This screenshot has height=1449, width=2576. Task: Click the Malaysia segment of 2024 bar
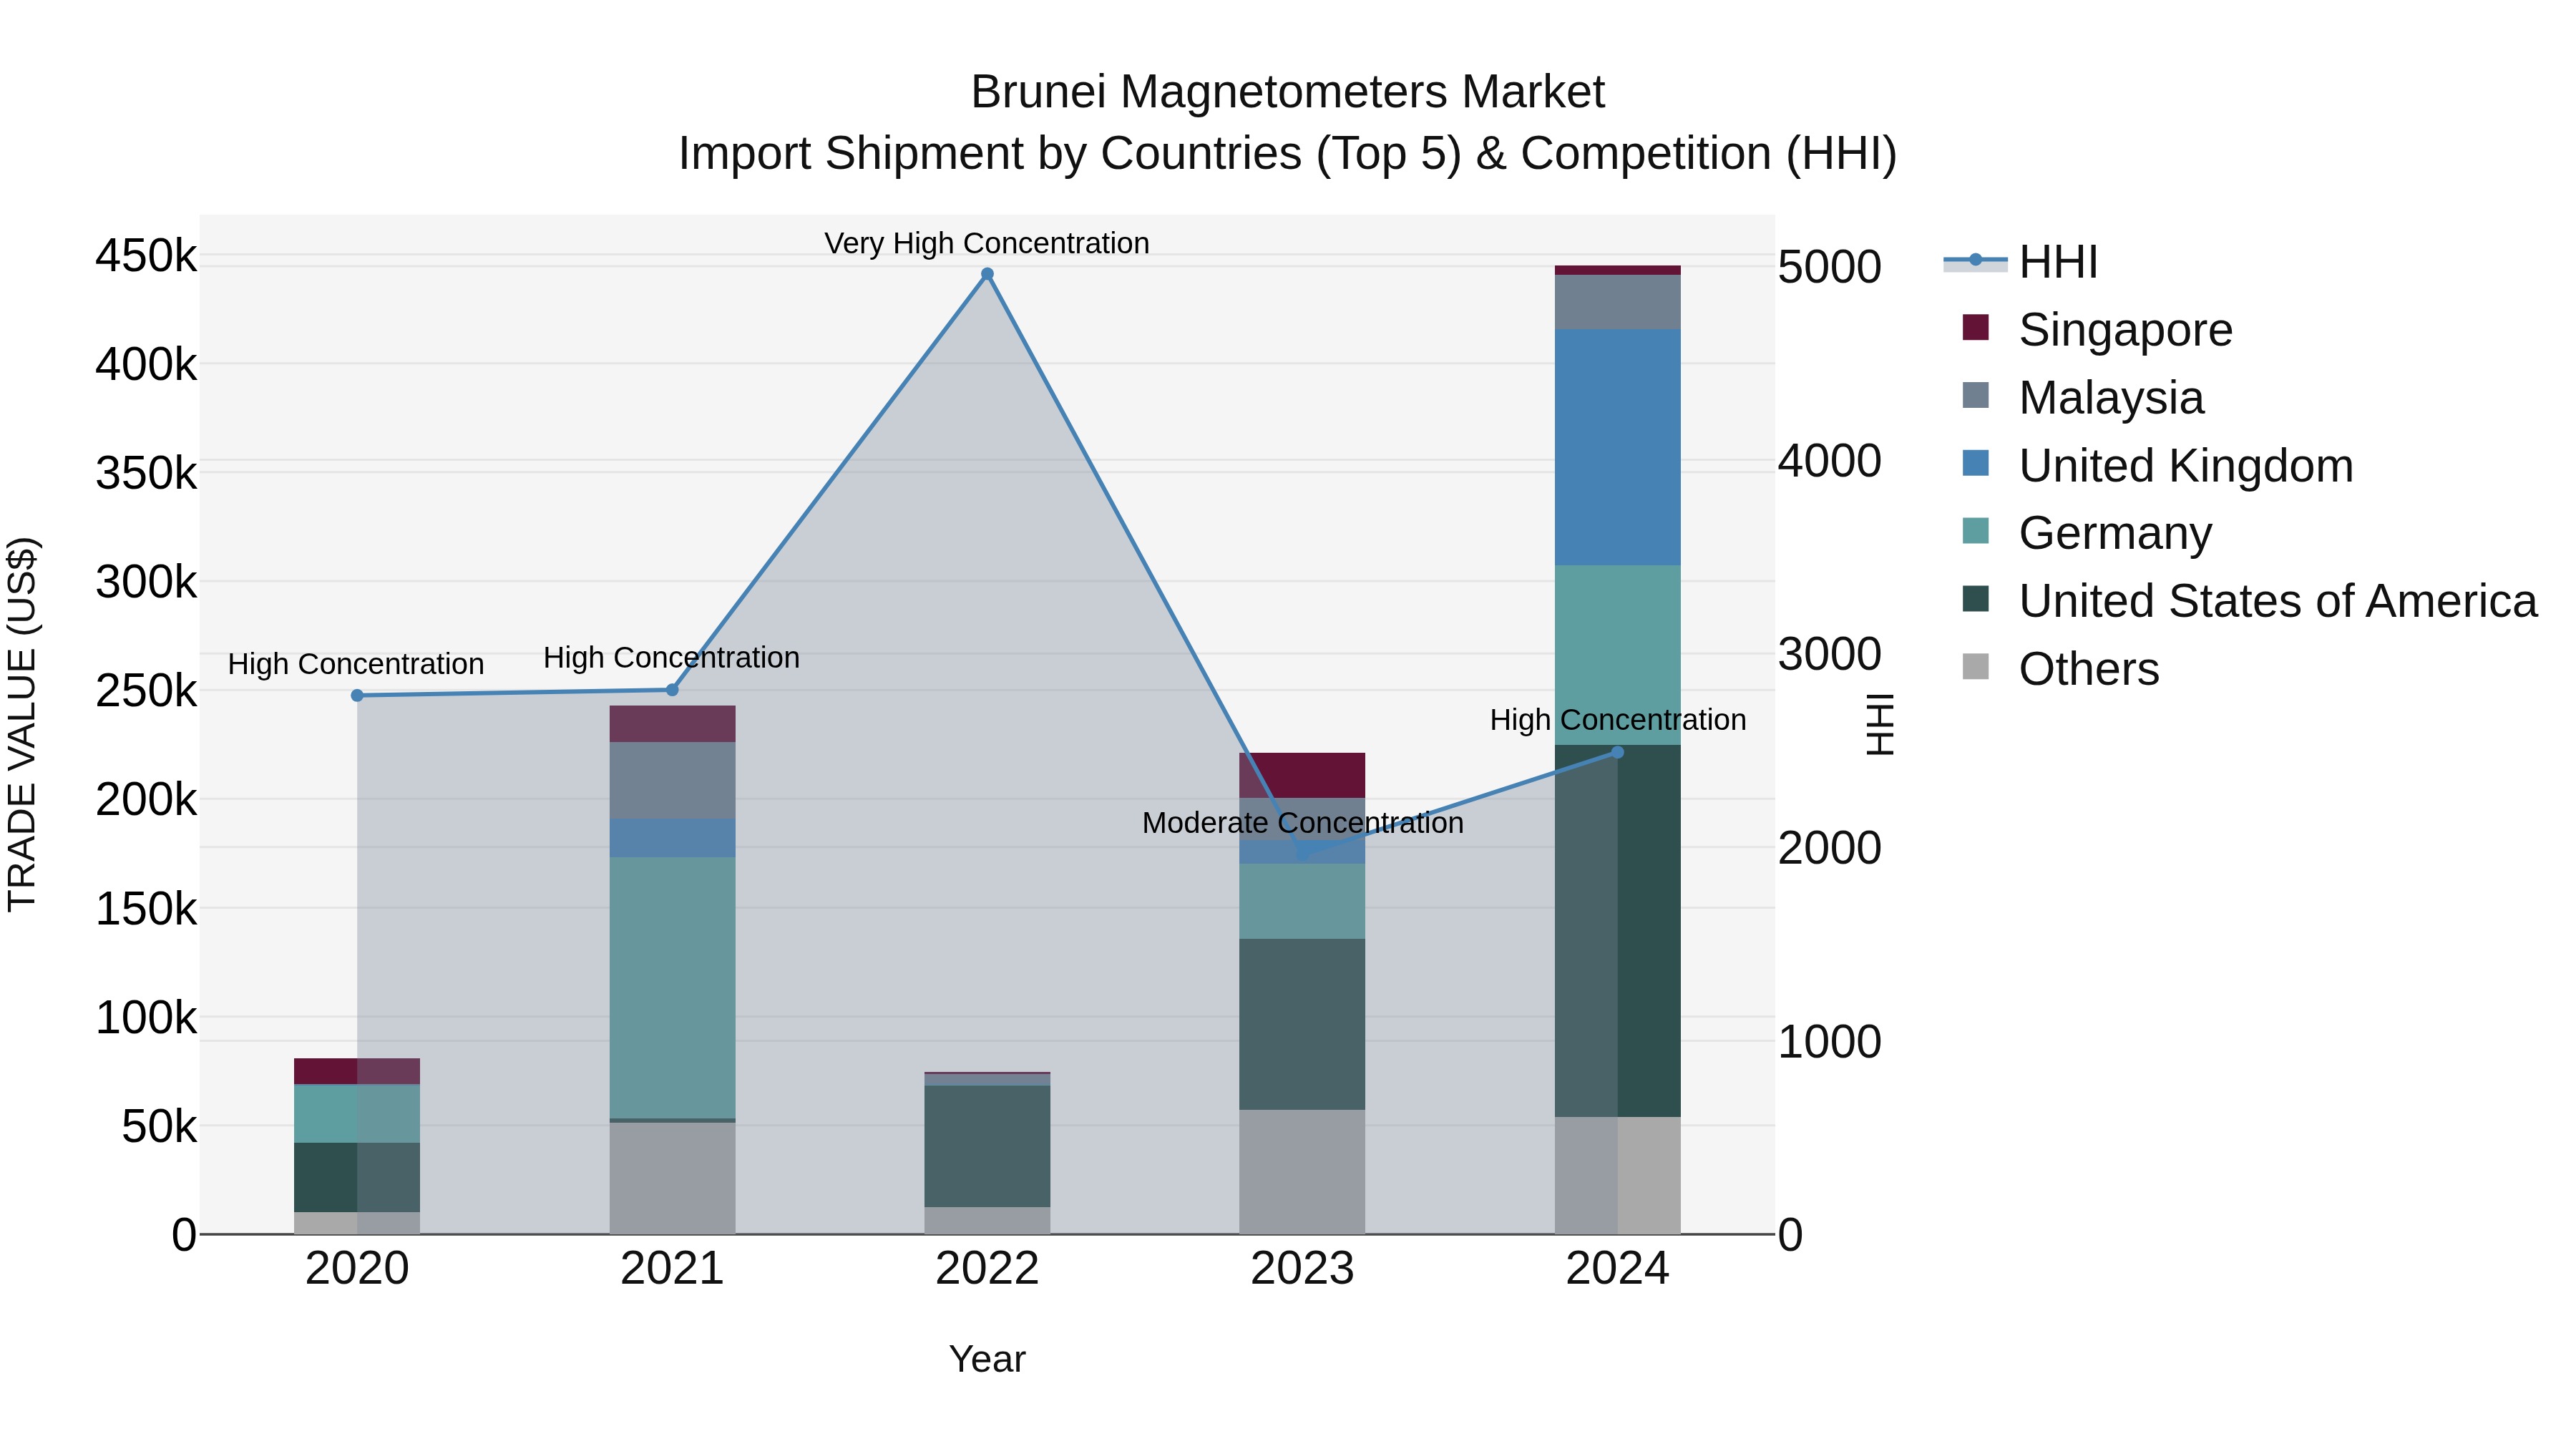tap(1618, 302)
